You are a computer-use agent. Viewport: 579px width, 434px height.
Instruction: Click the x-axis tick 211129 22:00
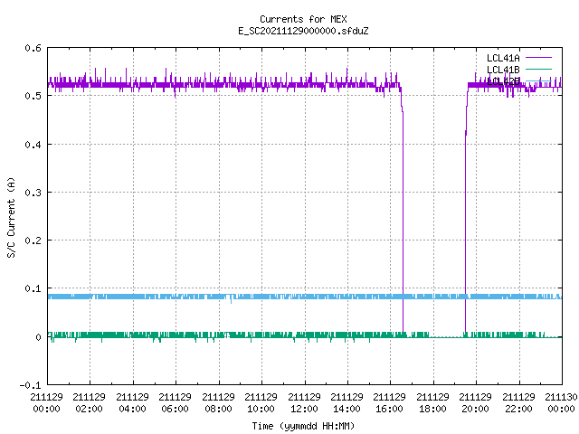click(518, 403)
